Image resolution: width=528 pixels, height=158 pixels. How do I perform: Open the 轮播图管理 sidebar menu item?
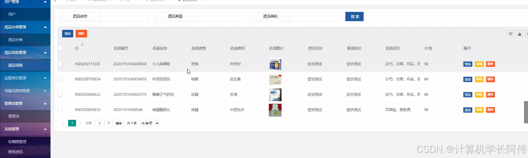(x=25, y=142)
